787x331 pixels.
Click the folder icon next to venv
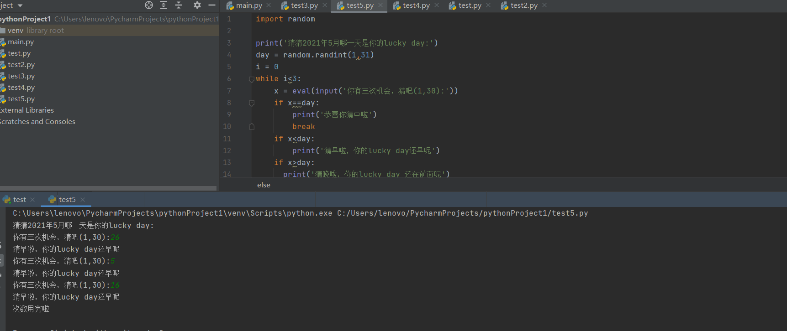pyautogui.click(x=3, y=31)
